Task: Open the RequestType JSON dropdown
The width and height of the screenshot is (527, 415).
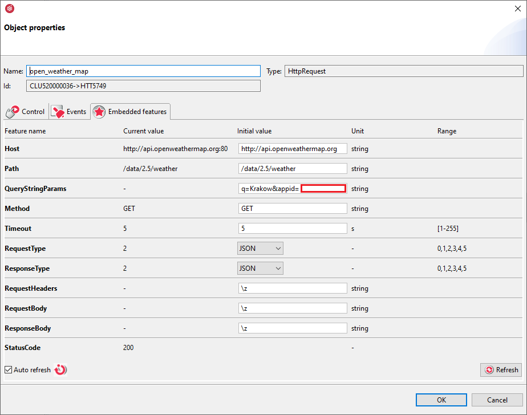Action: pos(261,249)
